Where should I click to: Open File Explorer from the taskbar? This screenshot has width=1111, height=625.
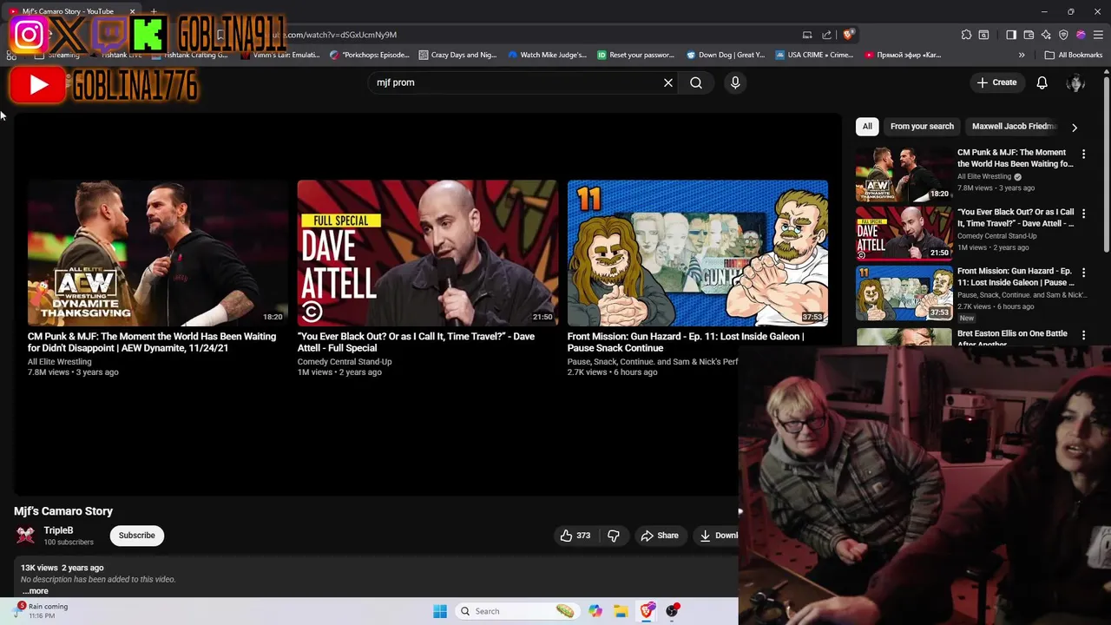[621, 611]
